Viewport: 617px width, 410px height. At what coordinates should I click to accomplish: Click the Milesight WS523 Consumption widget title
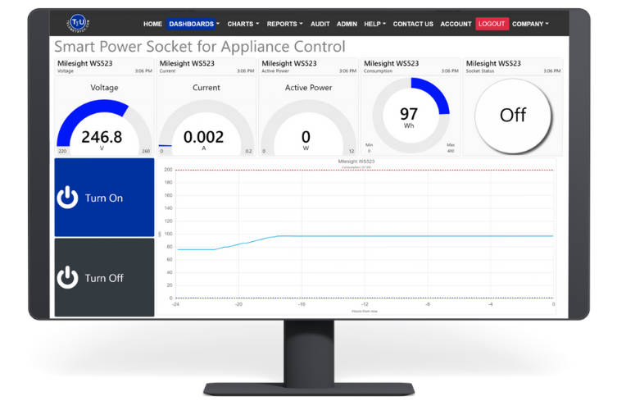pos(391,63)
